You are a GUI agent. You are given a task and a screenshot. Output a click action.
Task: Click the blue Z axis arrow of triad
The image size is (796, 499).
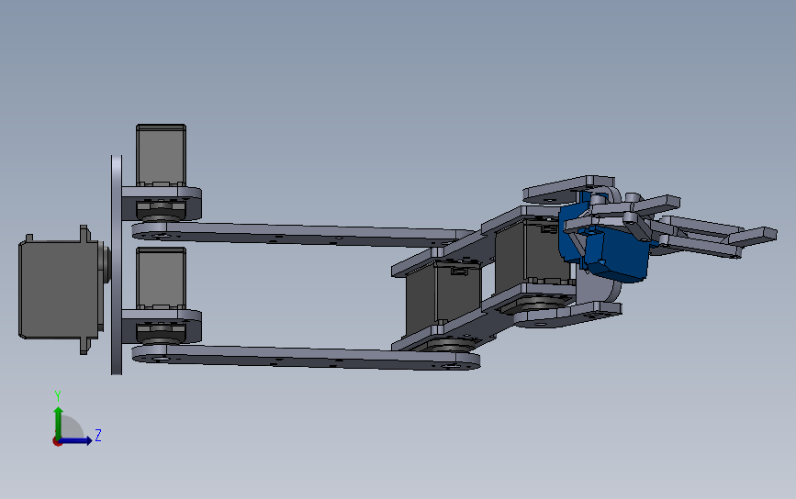76,440
